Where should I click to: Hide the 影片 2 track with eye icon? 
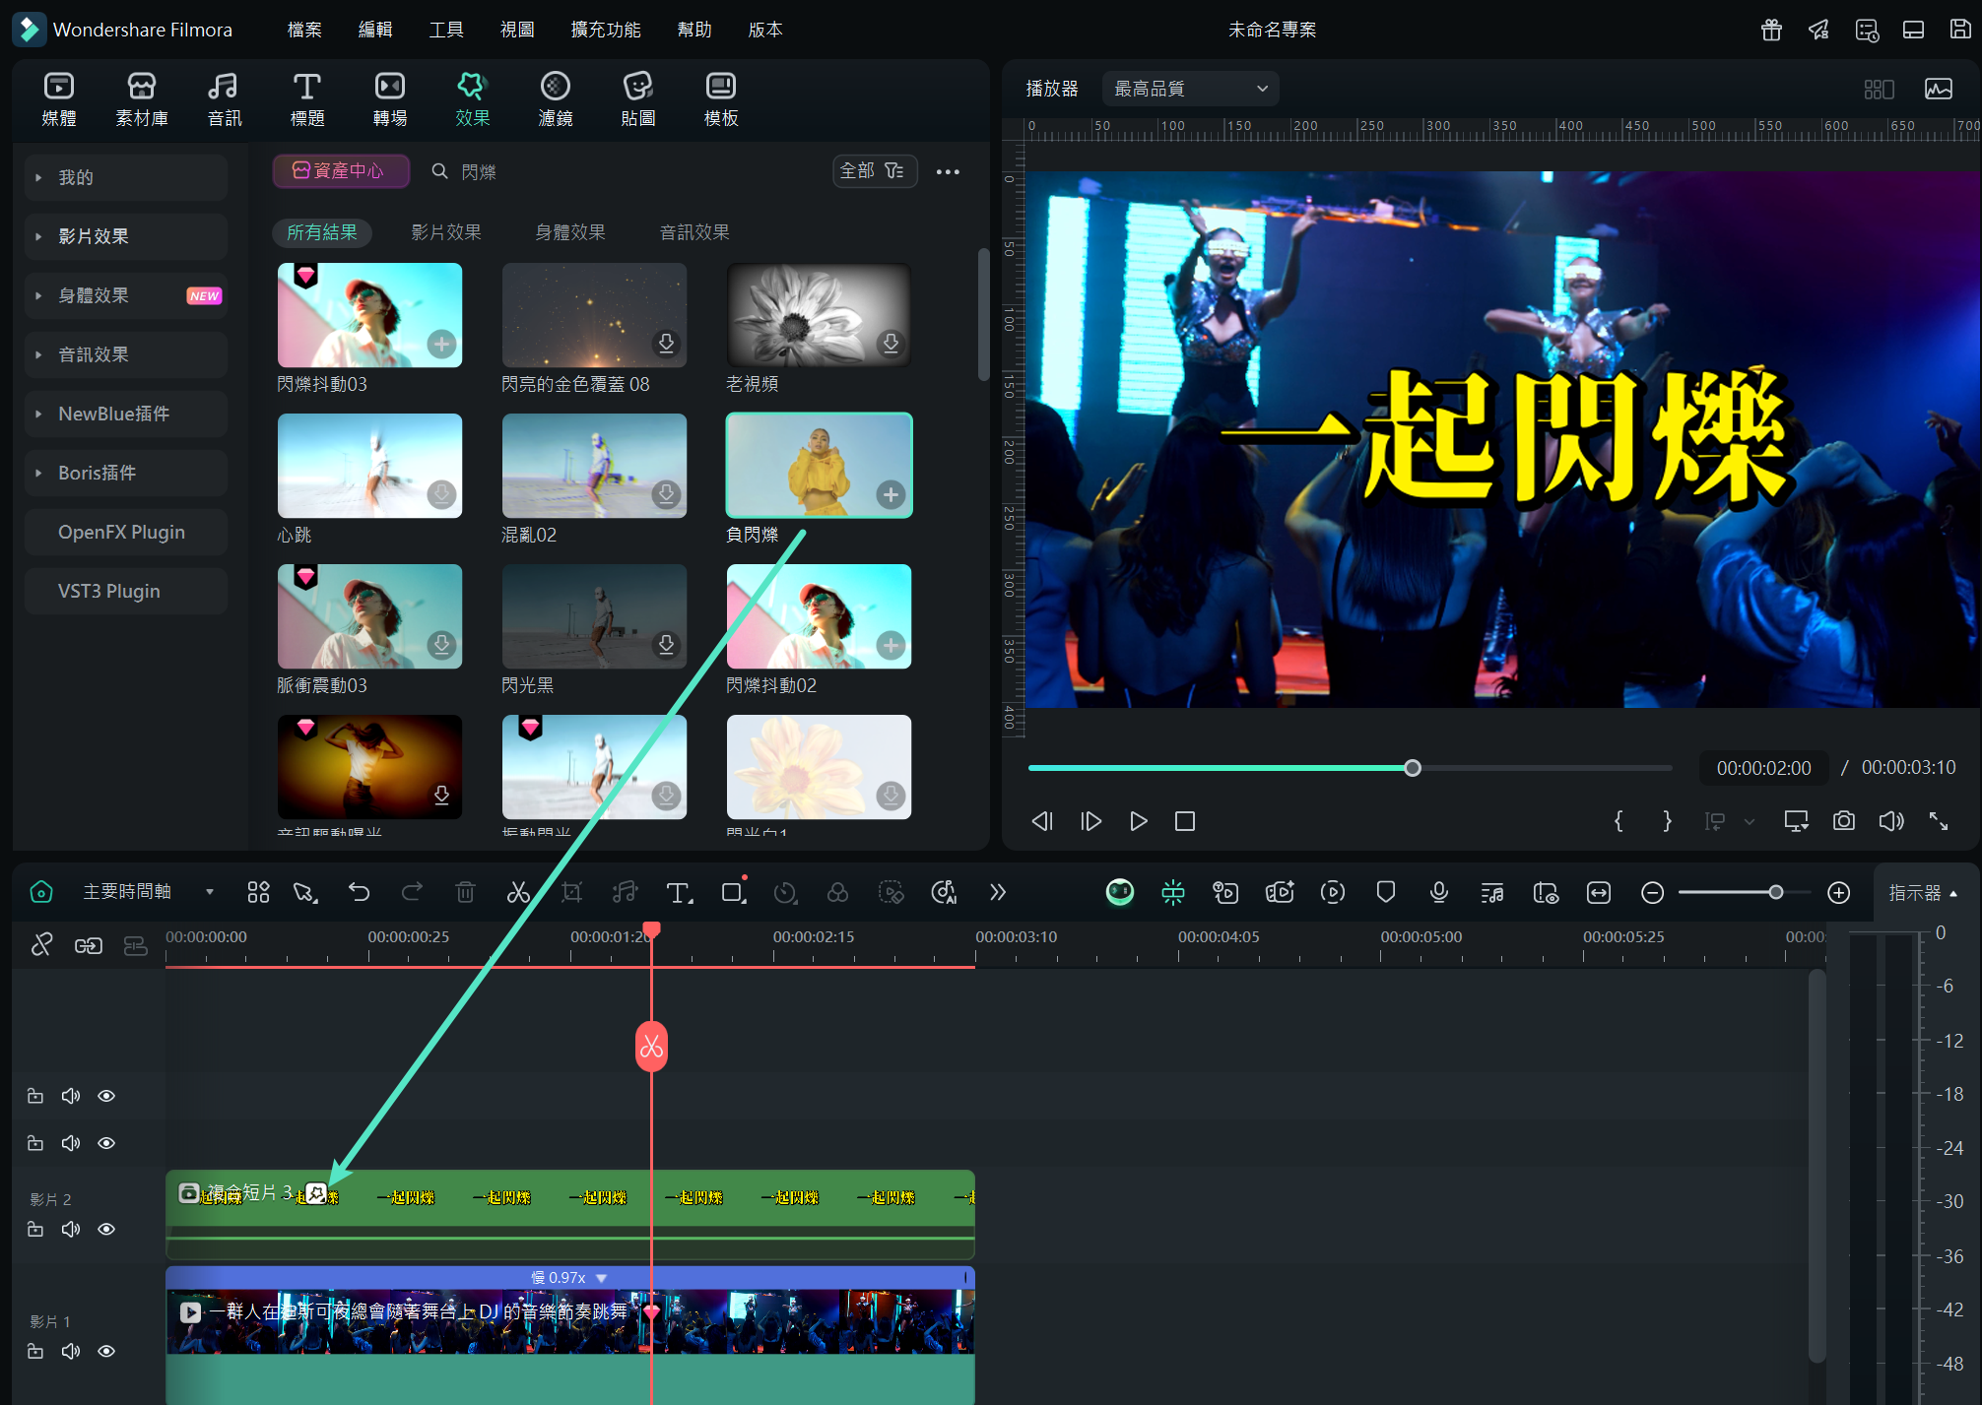tap(106, 1229)
